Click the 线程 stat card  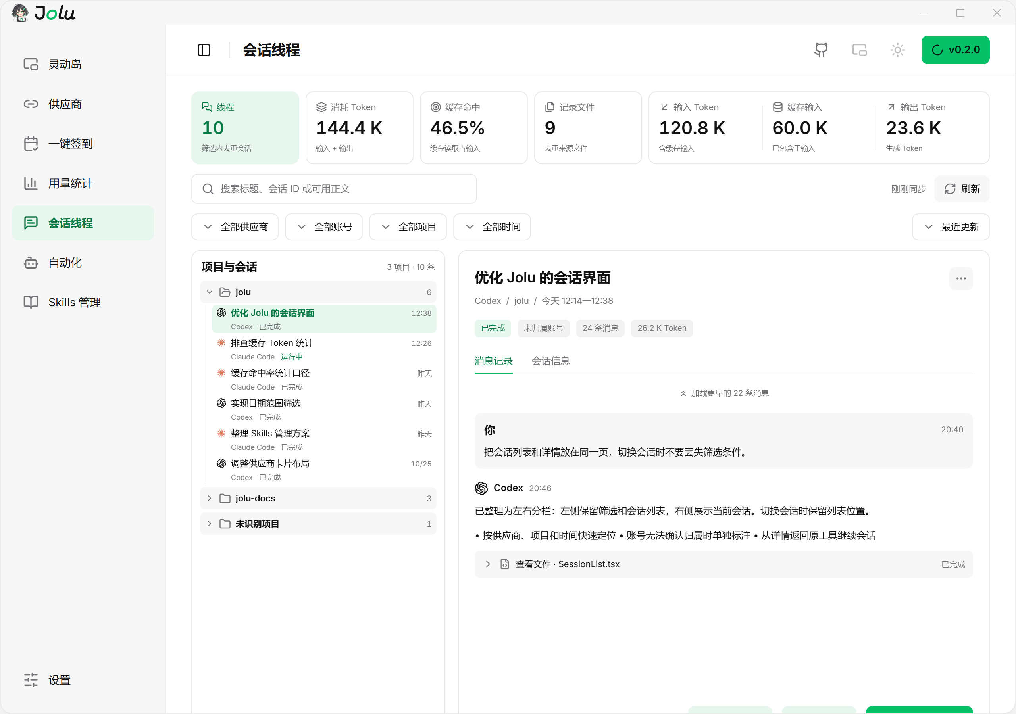(245, 128)
